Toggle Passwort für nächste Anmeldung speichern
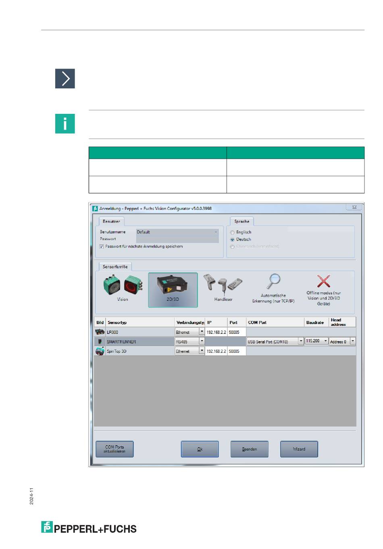The image size is (383, 549). pyautogui.click(x=102, y=246)
